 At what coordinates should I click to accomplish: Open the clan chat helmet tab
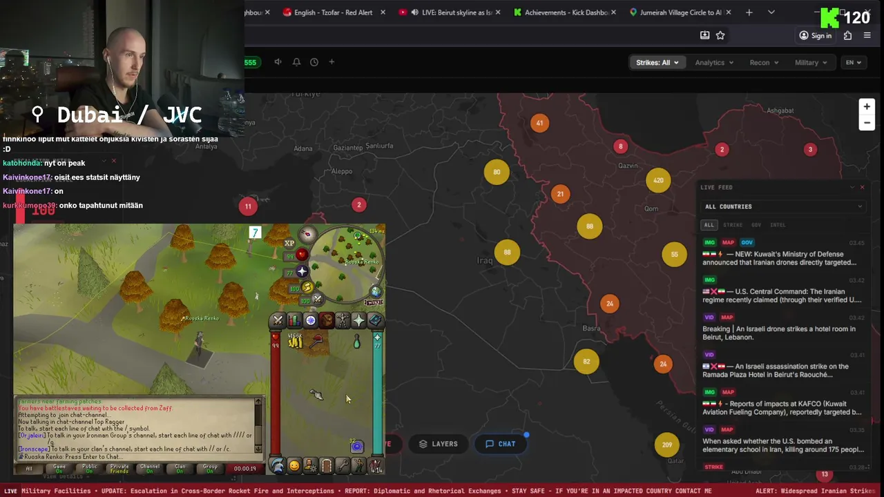(x=278, y=466)
